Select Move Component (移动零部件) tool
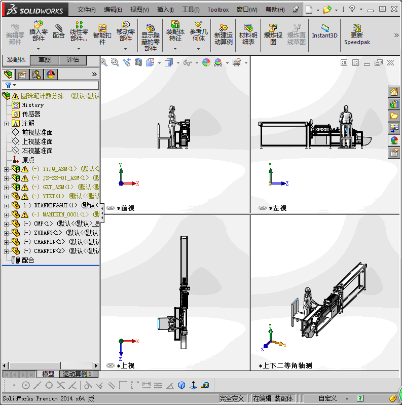The height and width of the screenshot is (405, 402). point(126,31)
